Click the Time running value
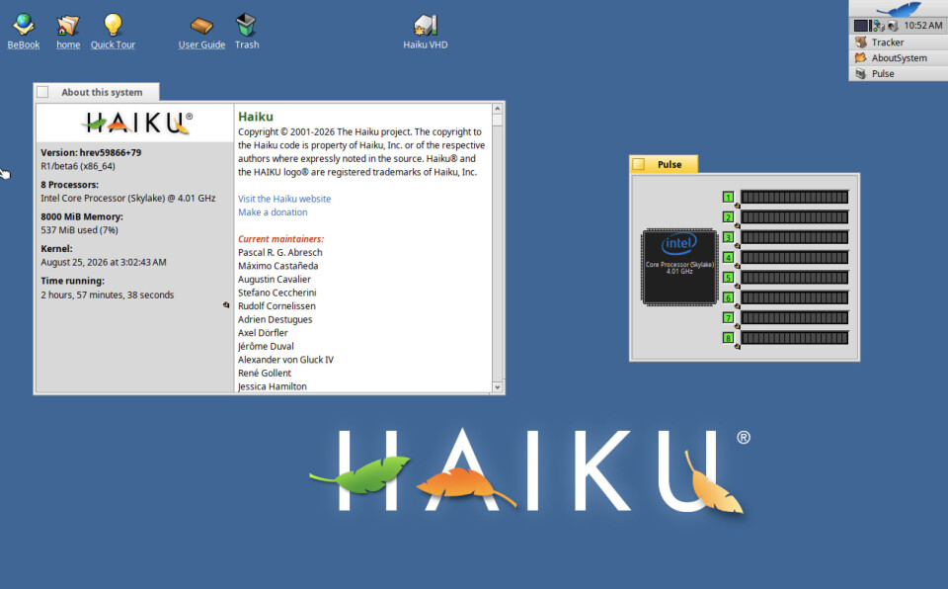 pyautogui.click(x=107, y=294)
